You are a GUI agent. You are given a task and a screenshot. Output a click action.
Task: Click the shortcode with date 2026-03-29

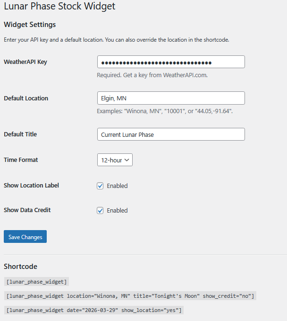pos(93,310)
